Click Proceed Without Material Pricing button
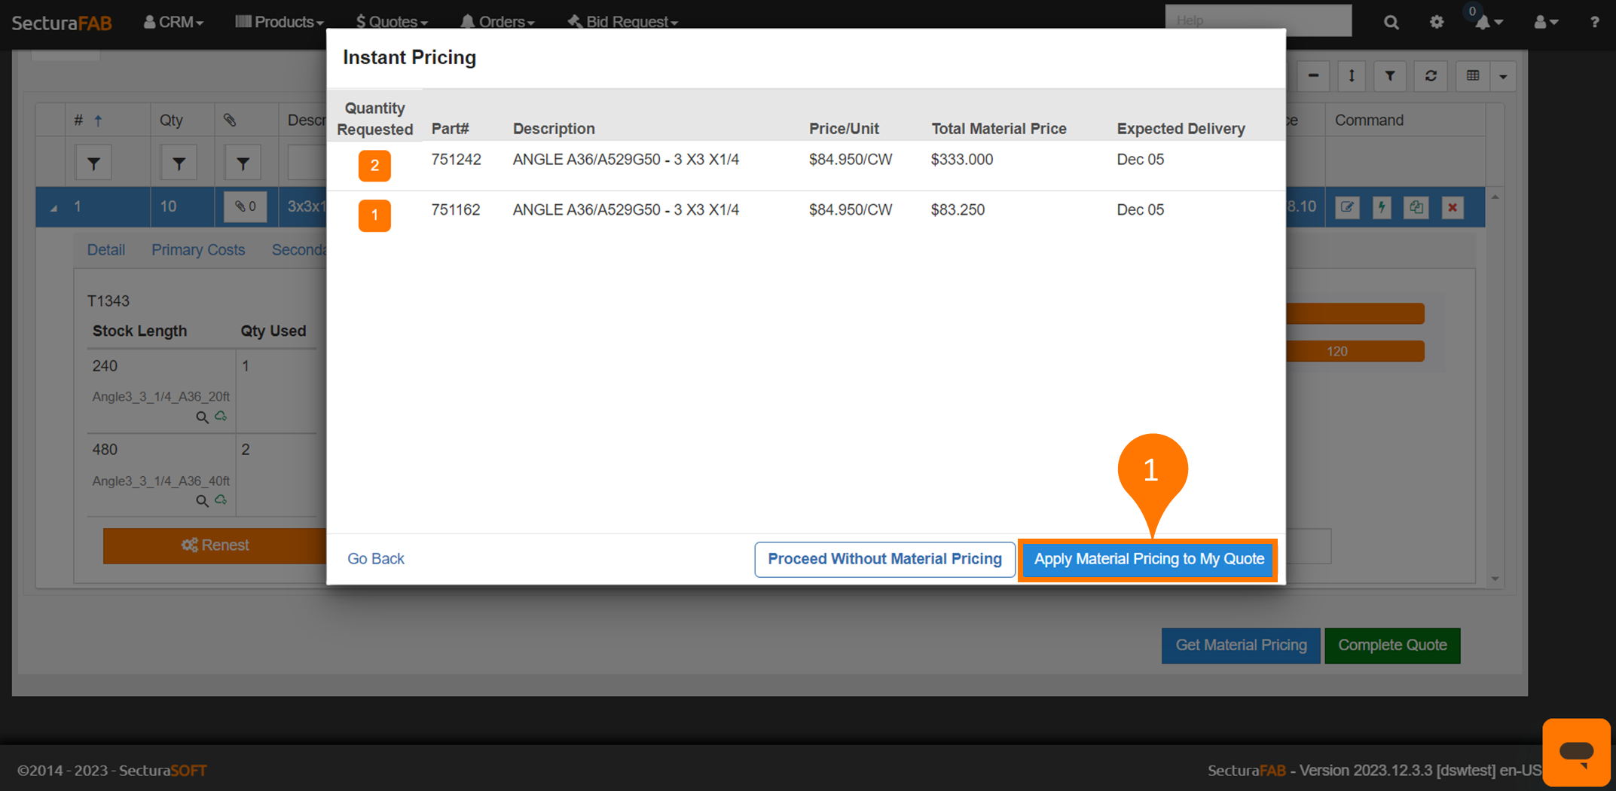 (x=884, y=559)
